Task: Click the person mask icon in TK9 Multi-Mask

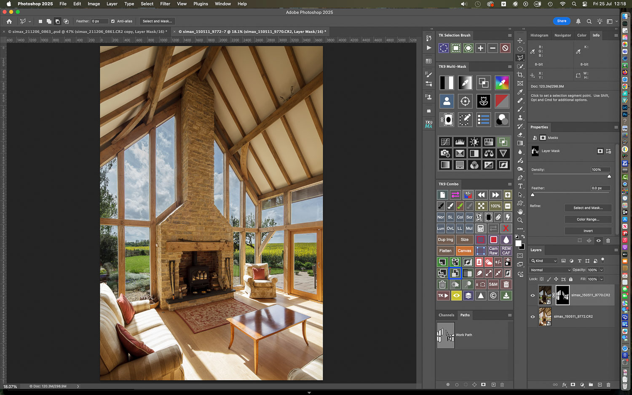Action: coord(447,101)
